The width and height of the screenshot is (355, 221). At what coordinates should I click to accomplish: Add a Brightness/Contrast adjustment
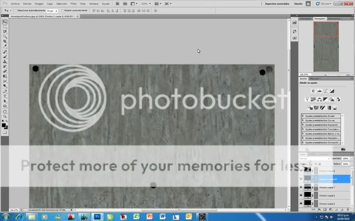(313, 91)
